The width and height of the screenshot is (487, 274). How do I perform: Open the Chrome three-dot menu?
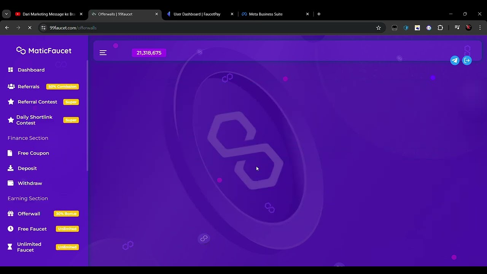click(480, 28)
